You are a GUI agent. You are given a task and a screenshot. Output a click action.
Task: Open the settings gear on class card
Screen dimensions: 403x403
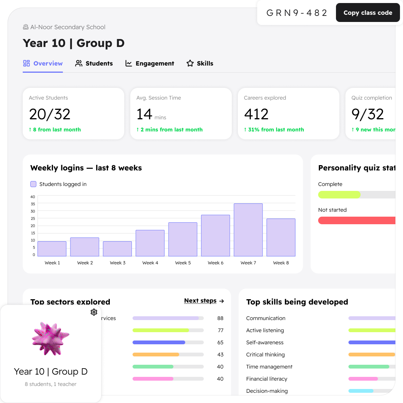coord(94,312)
